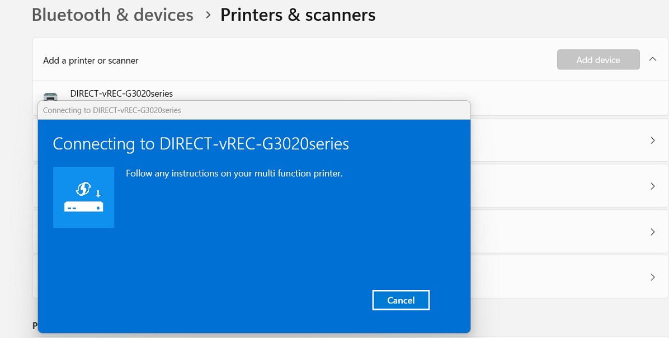669x338 pixels.
Task: Click the Add a printer or scanner label
Action: click(91, 60)
